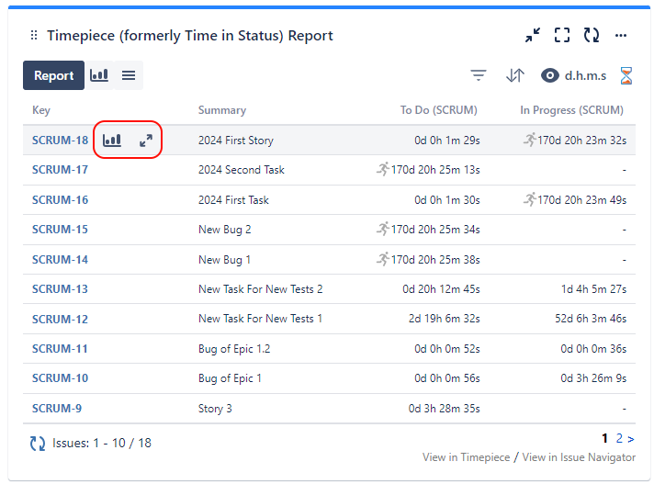The width and height of the screenshot is (654, 484).
Task: Open the three-dots more options menu
Action: tap(621, 36)
